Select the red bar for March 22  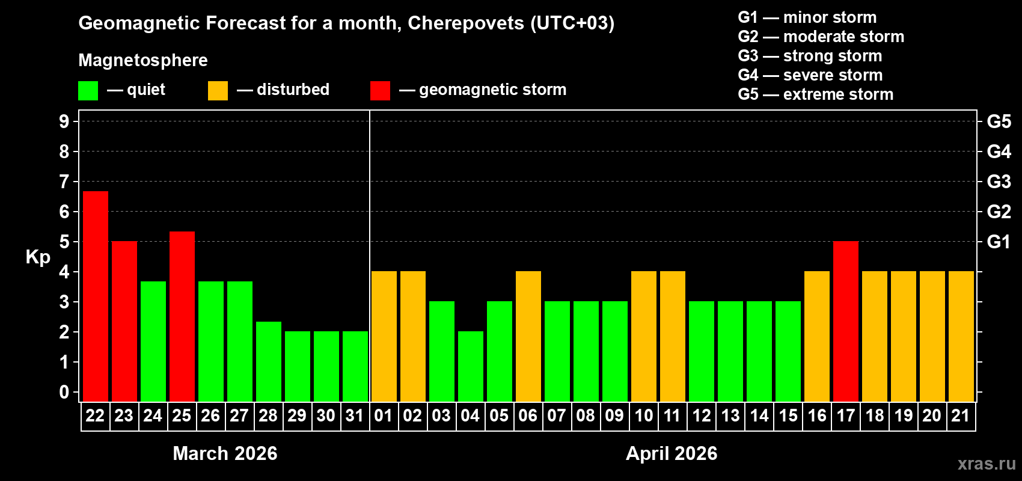click(x=96, y=296)
